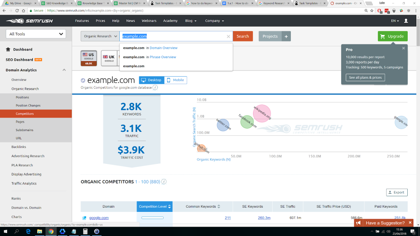Screen dimensions: 420x236
Task: Click the Dashboard home icon
Action: click(8, 49)
